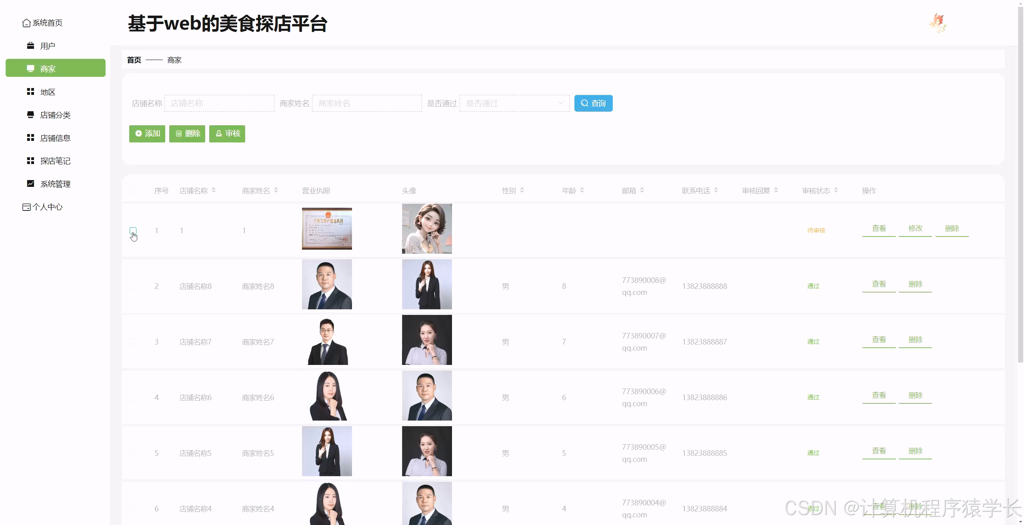Click 查看 for 店铺名称8 row
Screen dimensions: 1024x525
pyautogui.click(x=879, y=284)
